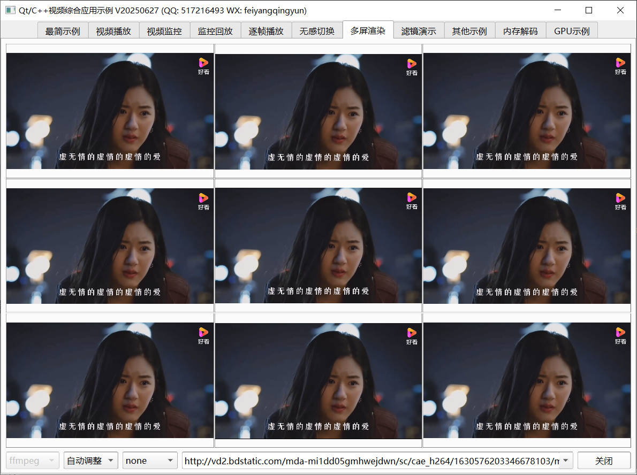This screenshot has width=637, height=475.
Task: Select the center video panel
Action: [x=318, y=246]
